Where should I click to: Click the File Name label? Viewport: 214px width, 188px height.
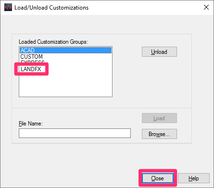click(31, 124)
